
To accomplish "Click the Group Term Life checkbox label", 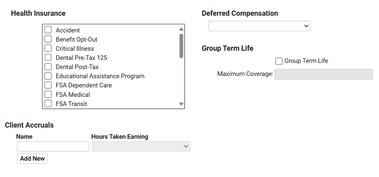I will (x=306, y=61).
